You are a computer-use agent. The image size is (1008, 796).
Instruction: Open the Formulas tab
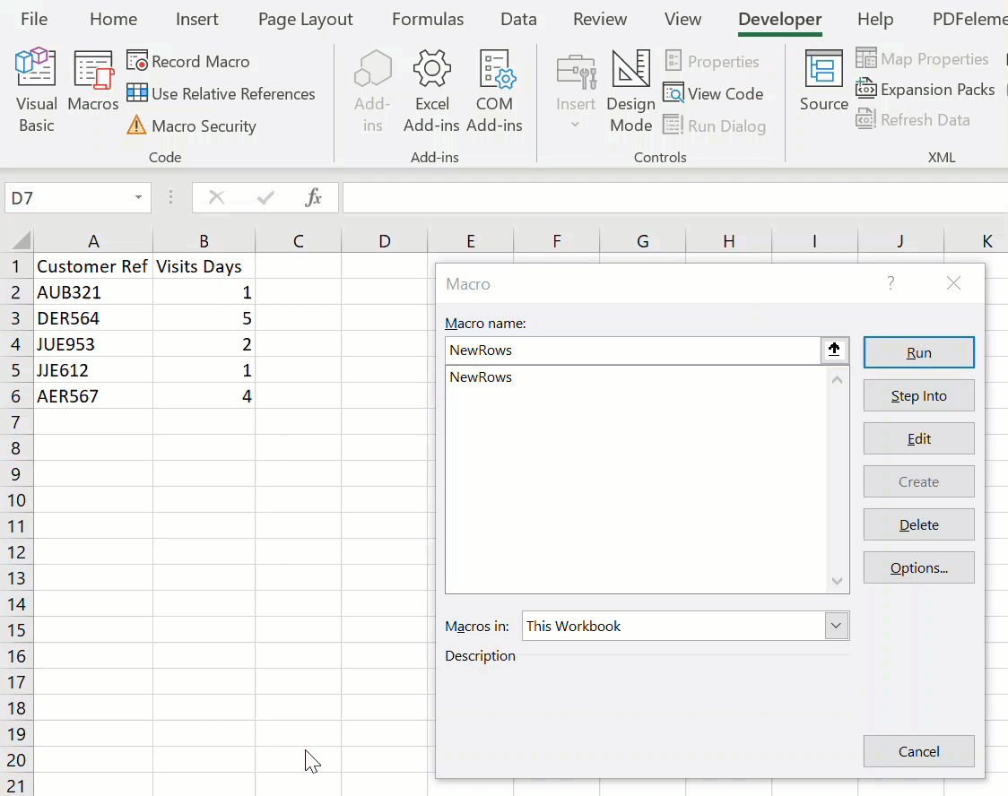pos(428,20)
